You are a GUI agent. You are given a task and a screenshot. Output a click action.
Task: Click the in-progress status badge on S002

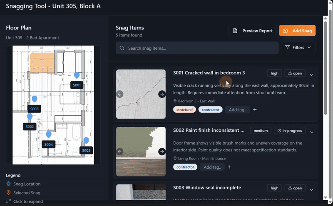(290, 131)
